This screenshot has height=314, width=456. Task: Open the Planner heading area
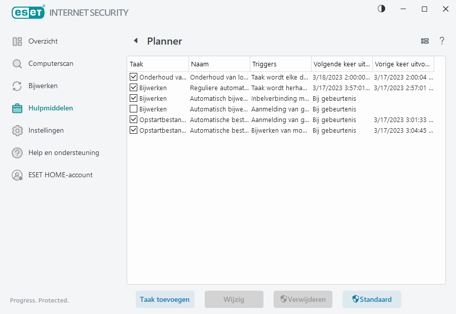coord(165,41)
